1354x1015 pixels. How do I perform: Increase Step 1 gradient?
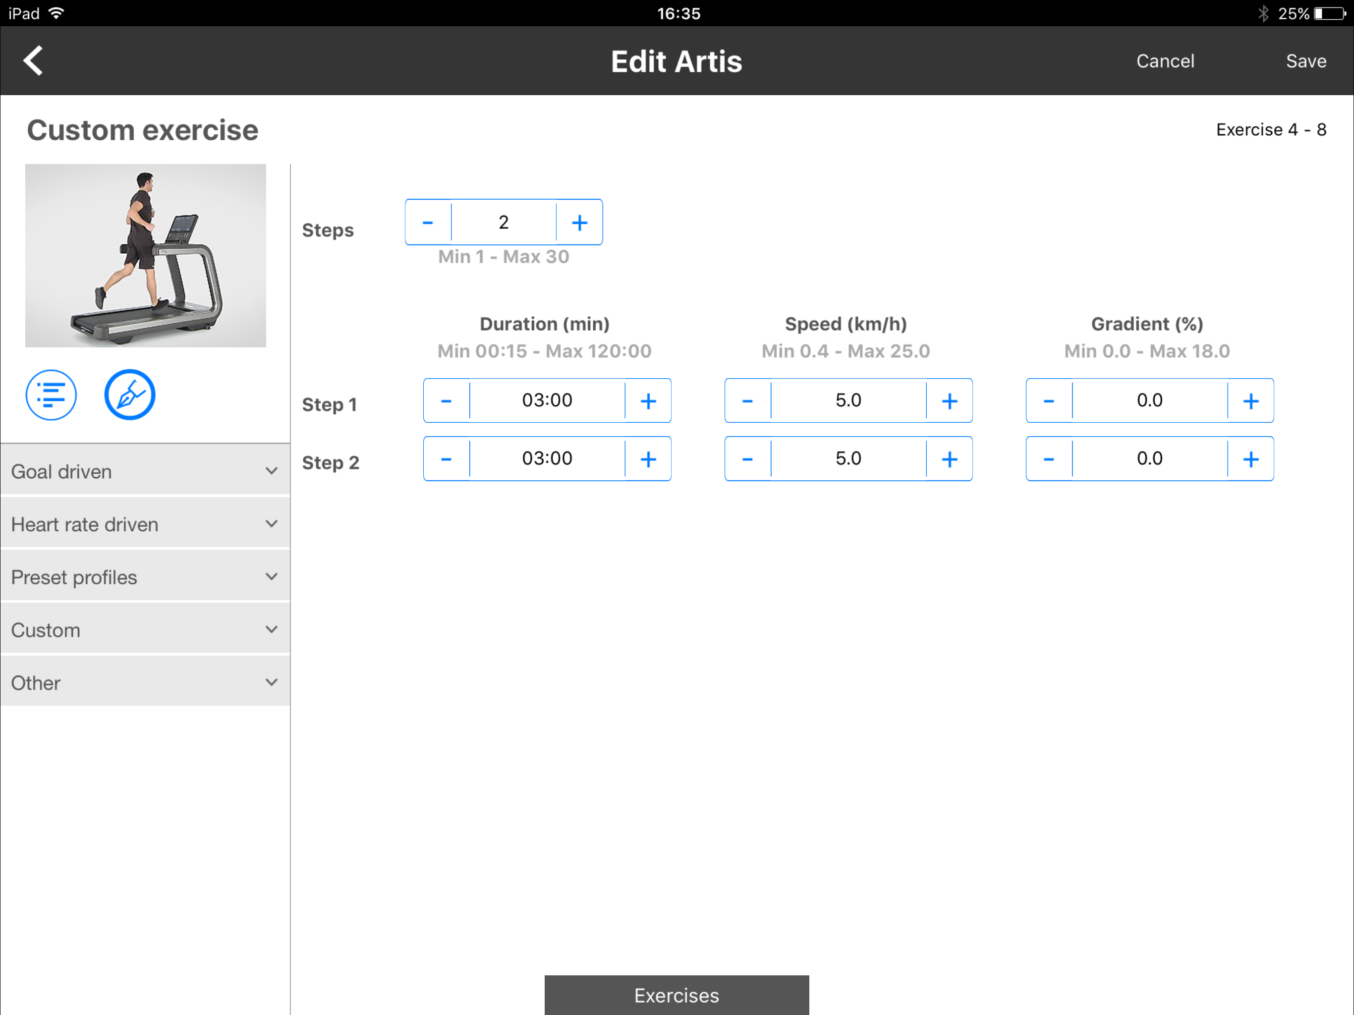point(1250,401)
